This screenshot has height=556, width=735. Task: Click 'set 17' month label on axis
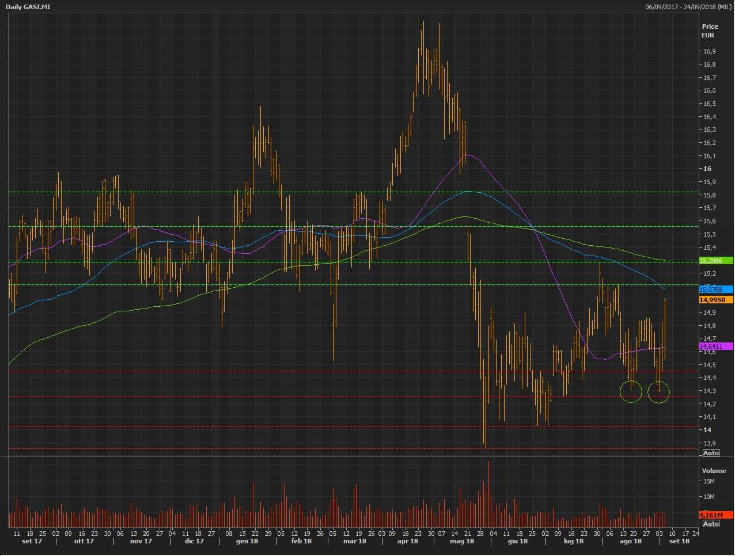tap(32, 541)
